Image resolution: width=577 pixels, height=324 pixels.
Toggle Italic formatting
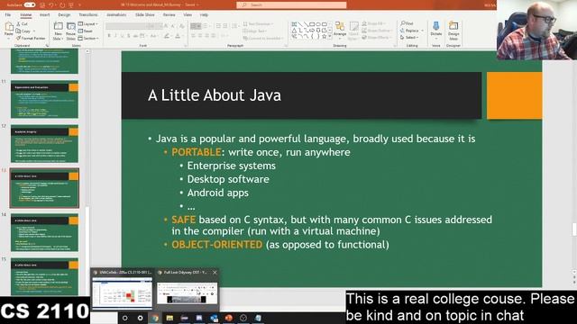(x=115, y=36)
